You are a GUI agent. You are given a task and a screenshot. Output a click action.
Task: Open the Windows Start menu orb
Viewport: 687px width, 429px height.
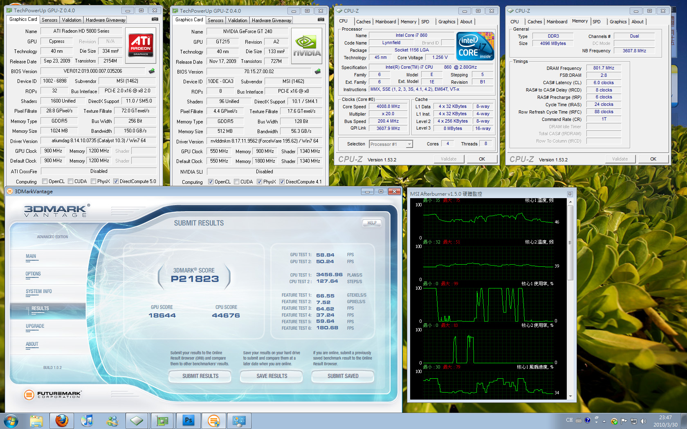tap(11, 420)
